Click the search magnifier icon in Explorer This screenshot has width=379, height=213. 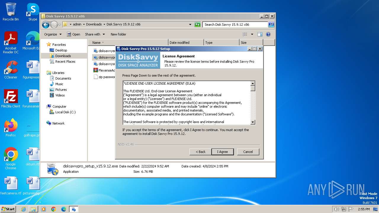[271, 25]
